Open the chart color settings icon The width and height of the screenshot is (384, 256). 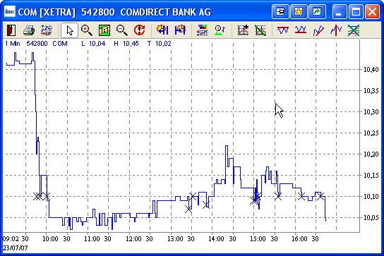[x=203, y=30]
